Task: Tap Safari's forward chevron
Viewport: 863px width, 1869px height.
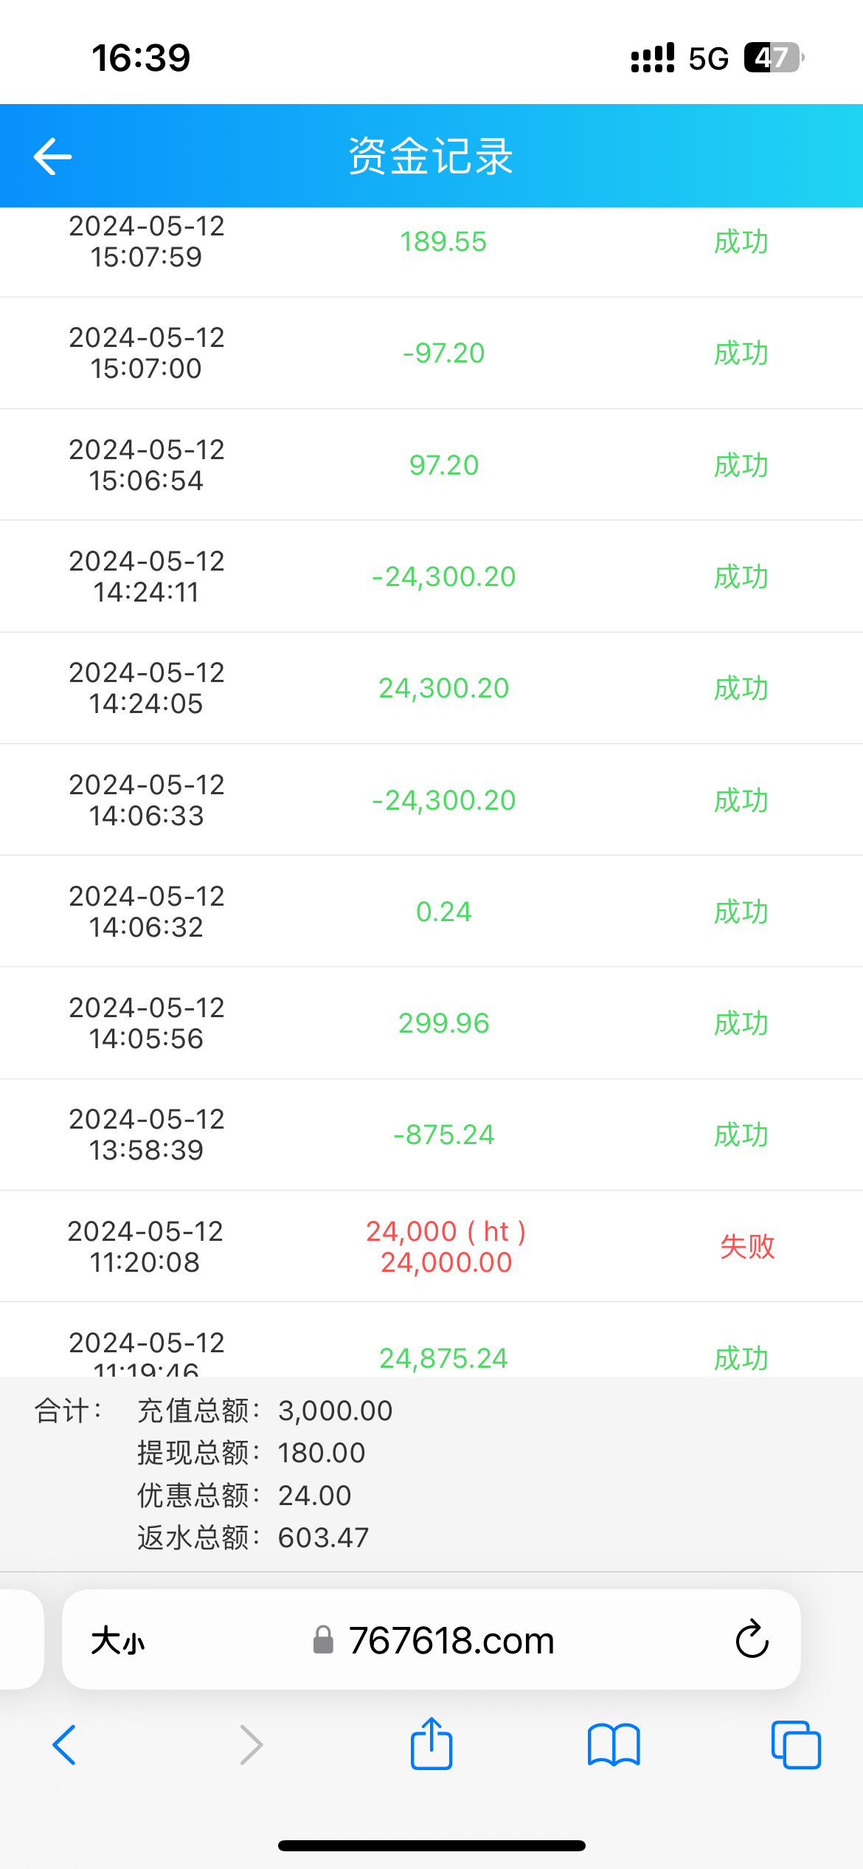Action: point(251,1745)
